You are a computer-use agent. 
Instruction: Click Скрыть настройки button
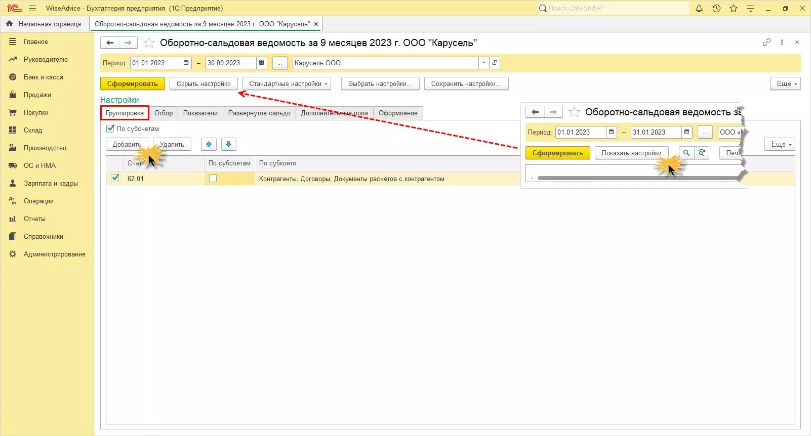pyautogui.click(x=204, y=84)
